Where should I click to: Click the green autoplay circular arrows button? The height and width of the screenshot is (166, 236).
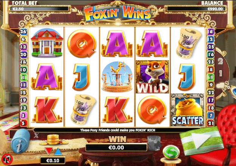171,152
